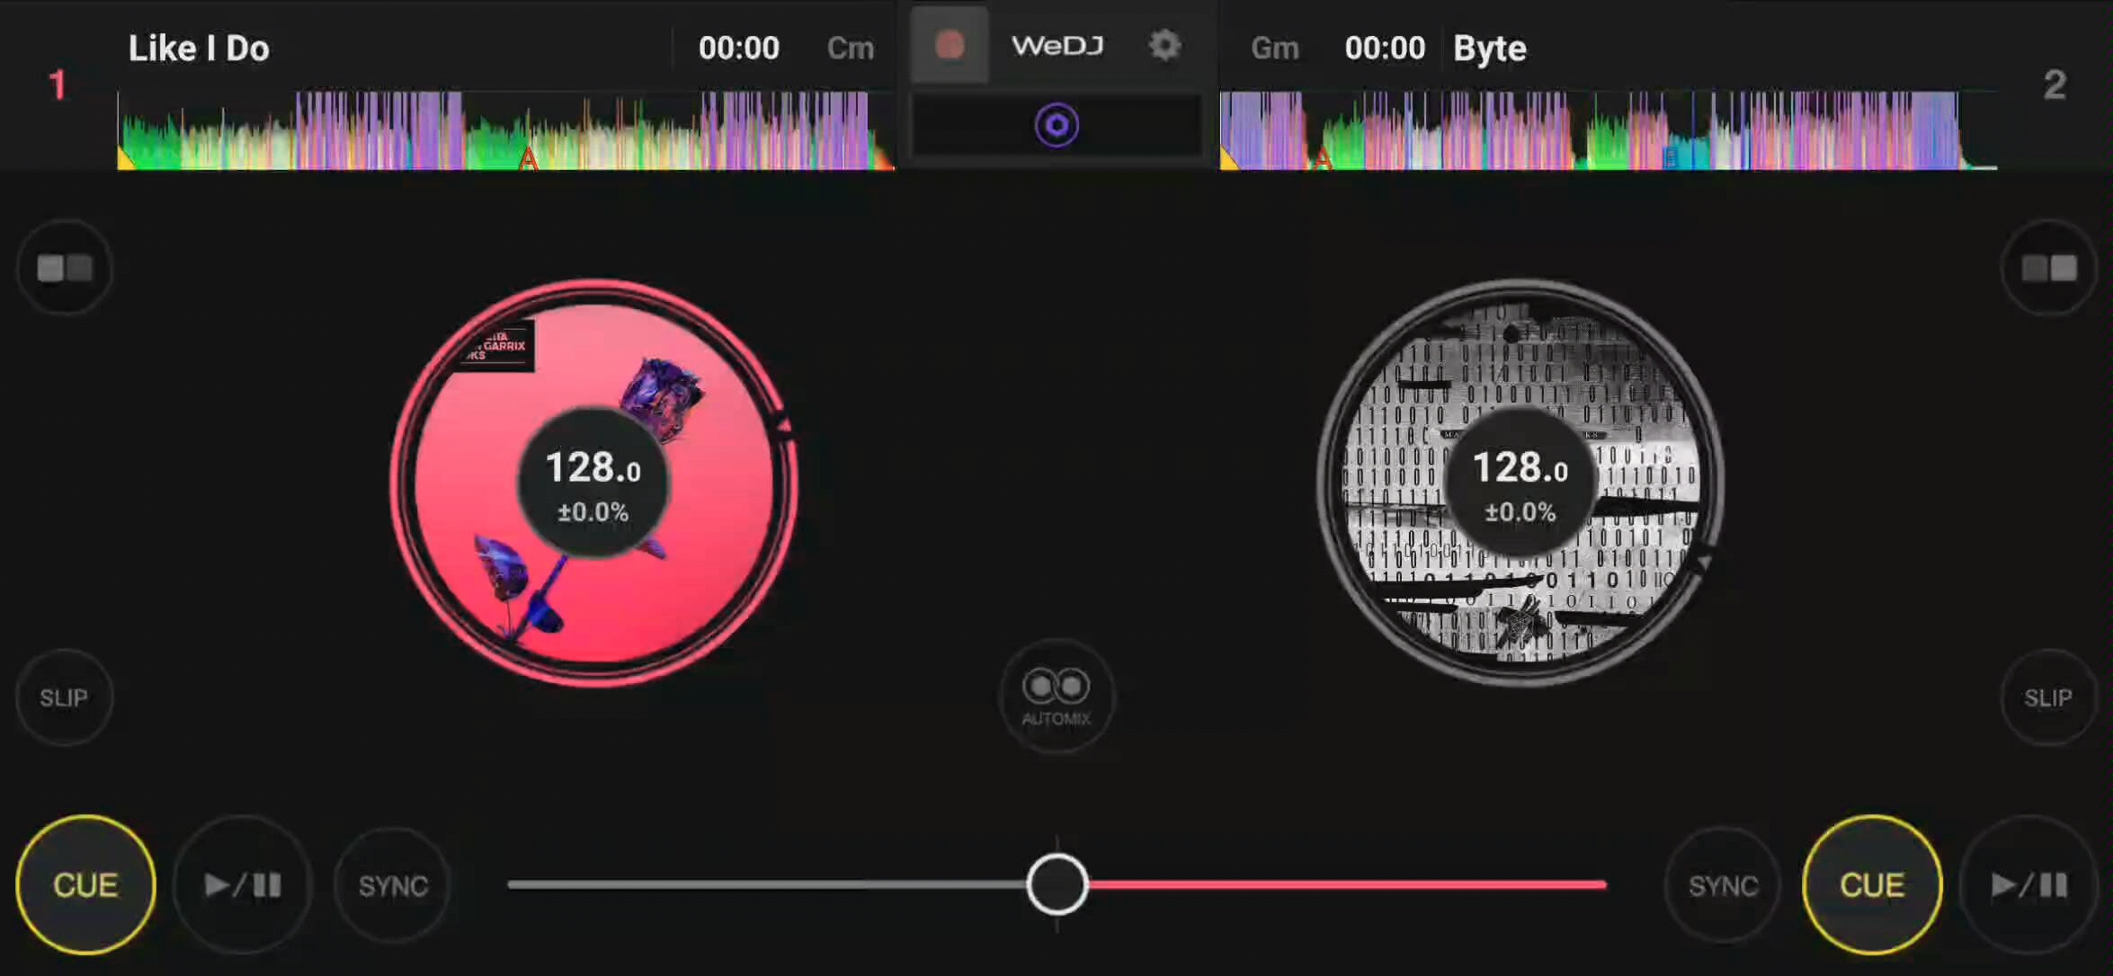Screen dimensions: 2113x976
Task: Open settings via the gear icon
Action: (x=1164, y=45)
